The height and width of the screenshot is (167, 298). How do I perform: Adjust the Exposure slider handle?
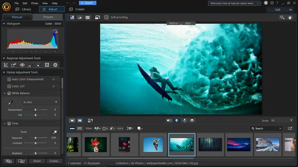36,138
